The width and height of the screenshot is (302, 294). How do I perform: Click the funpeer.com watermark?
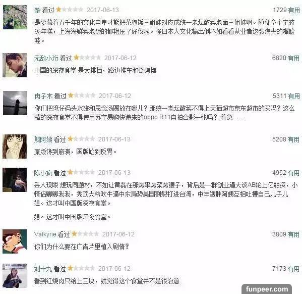(267, 289)
